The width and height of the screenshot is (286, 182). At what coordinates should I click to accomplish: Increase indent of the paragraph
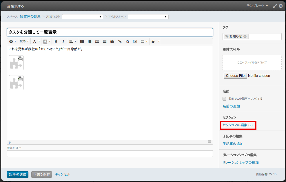tap(105, 42)
